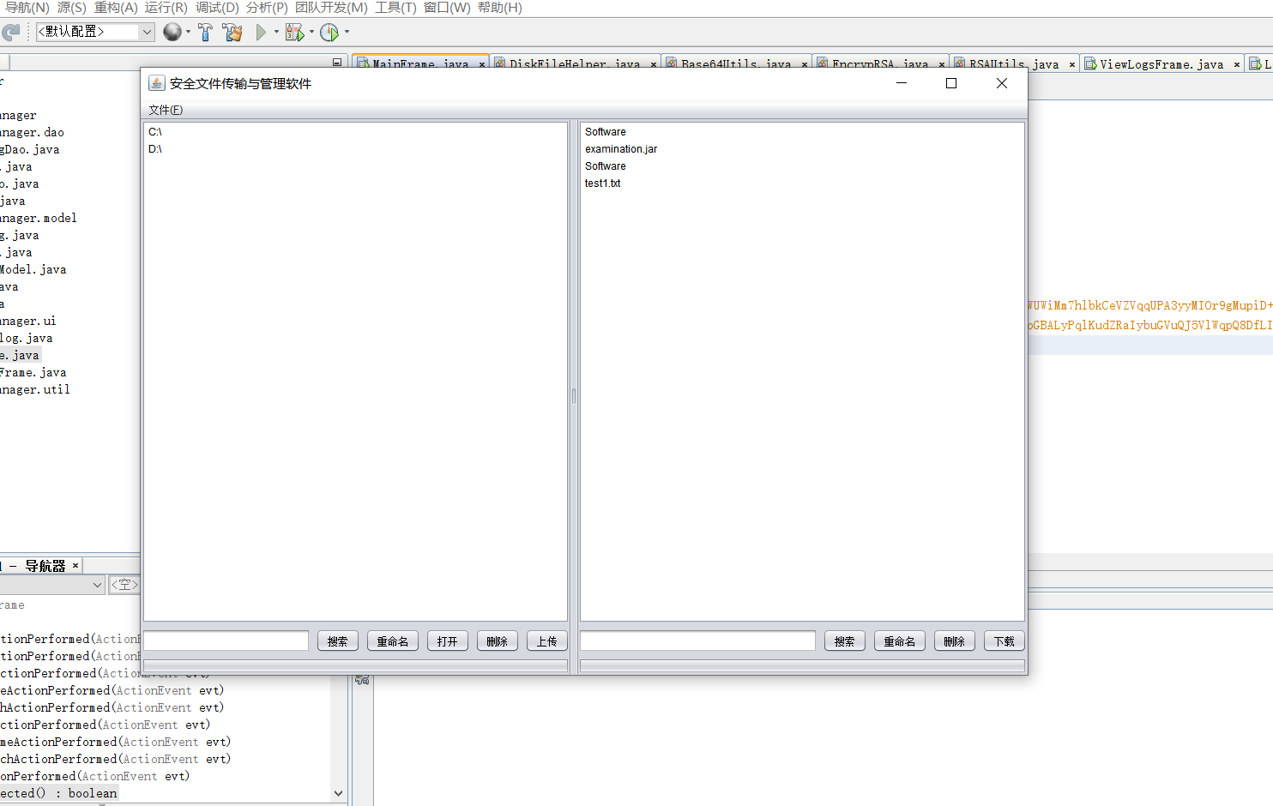Click the green Run Project arrow
1273x806 pixels.
pyautogui.click(x=261, y=32)
